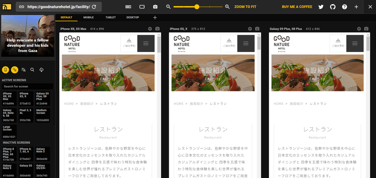Click the Help evacuate a fellow developer banner
The image size is (376, 178).
point(28,36)
